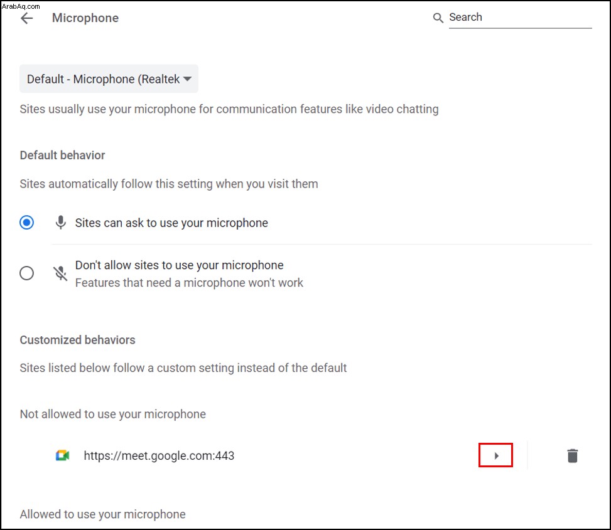Image resolution: width=611 pixels, height=530 pixels.
Task: Select 'Don't allow sites' radio button
Action: click(x=26, y=273)
